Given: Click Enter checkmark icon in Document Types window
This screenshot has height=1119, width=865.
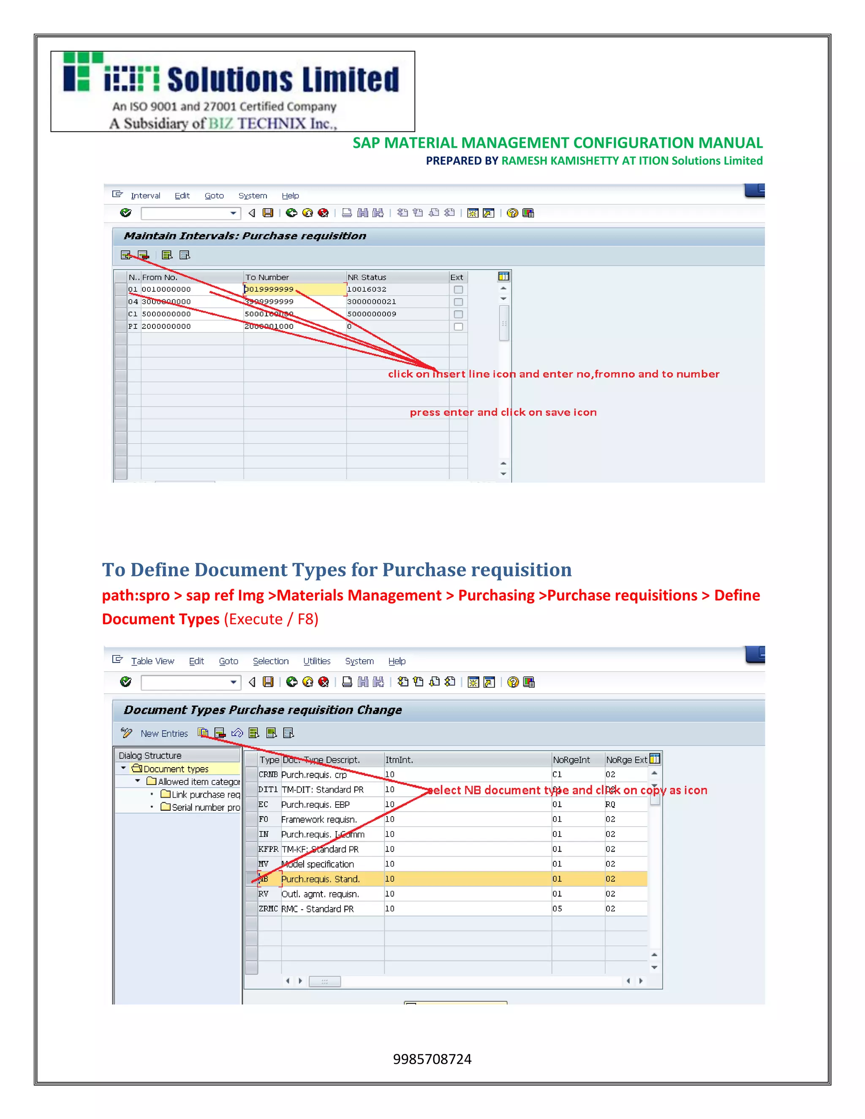Looking at the screenshot, I should [125, 682].
